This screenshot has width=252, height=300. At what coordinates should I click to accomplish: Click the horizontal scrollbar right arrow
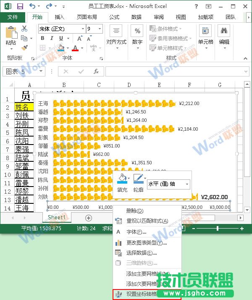click(240, 218)
